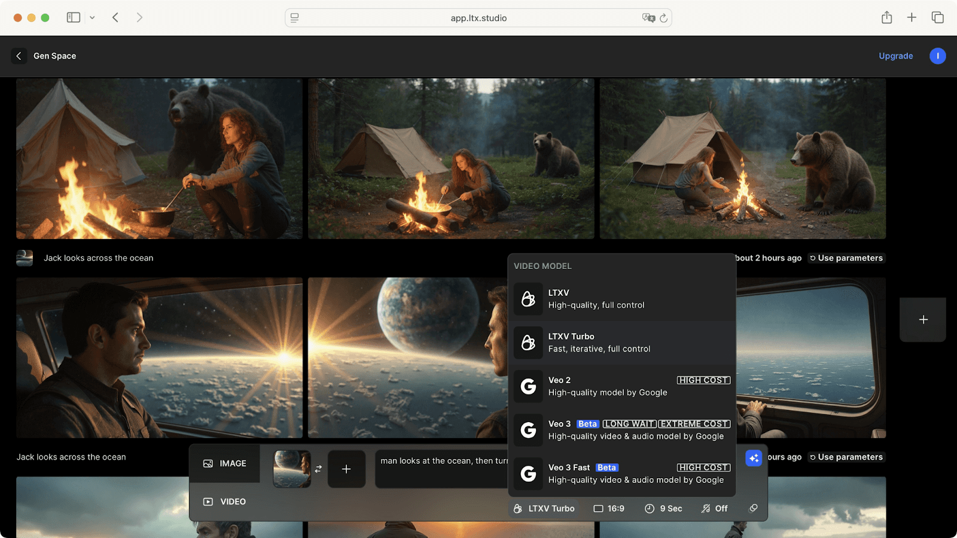Select Veo 3 Fast model option

(622, 473)
